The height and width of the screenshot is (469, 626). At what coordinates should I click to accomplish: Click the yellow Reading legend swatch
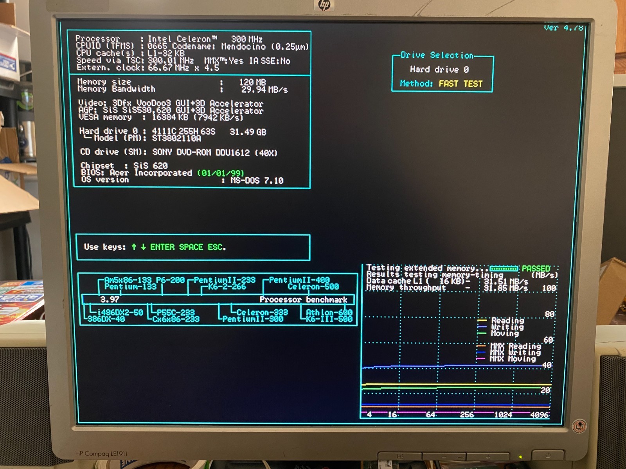(x=482, y=320)
